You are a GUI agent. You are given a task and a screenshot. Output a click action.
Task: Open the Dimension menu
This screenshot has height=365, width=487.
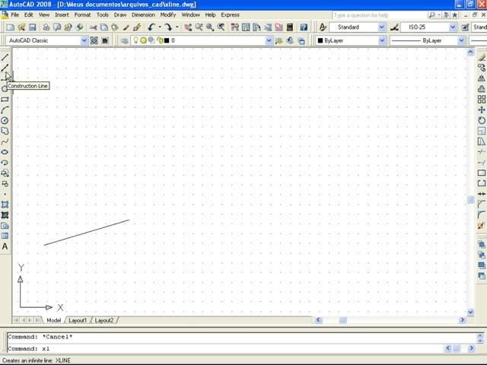tap(143, 15)
